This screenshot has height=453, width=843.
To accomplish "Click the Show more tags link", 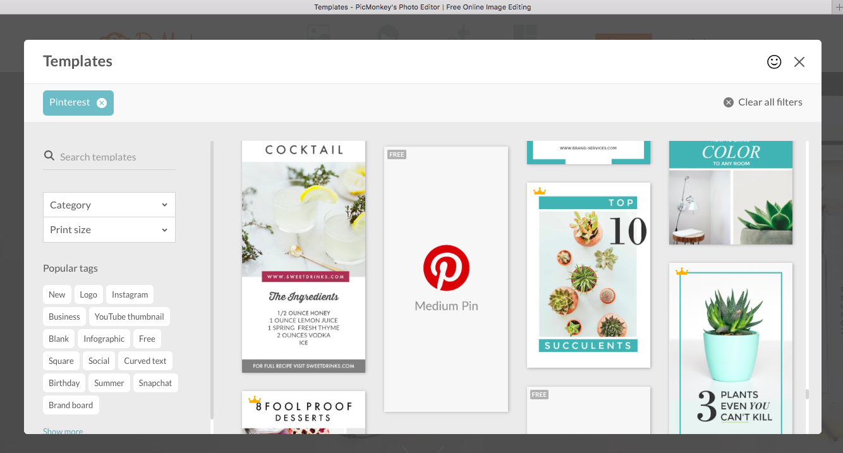I will (63, 431).
